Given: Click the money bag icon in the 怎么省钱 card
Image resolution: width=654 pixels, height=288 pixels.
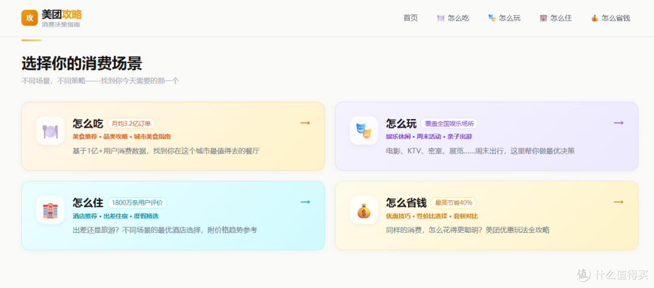Looking at the screenshot, I should [364, 210].
